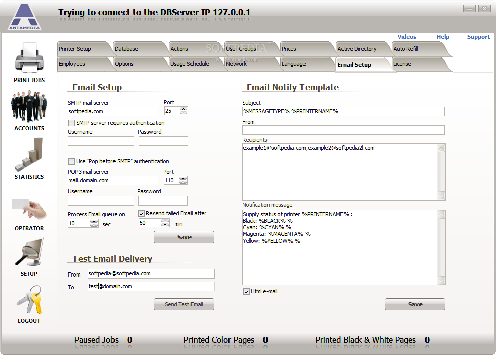Enable SMTP server requires authentication

(71, 123)
